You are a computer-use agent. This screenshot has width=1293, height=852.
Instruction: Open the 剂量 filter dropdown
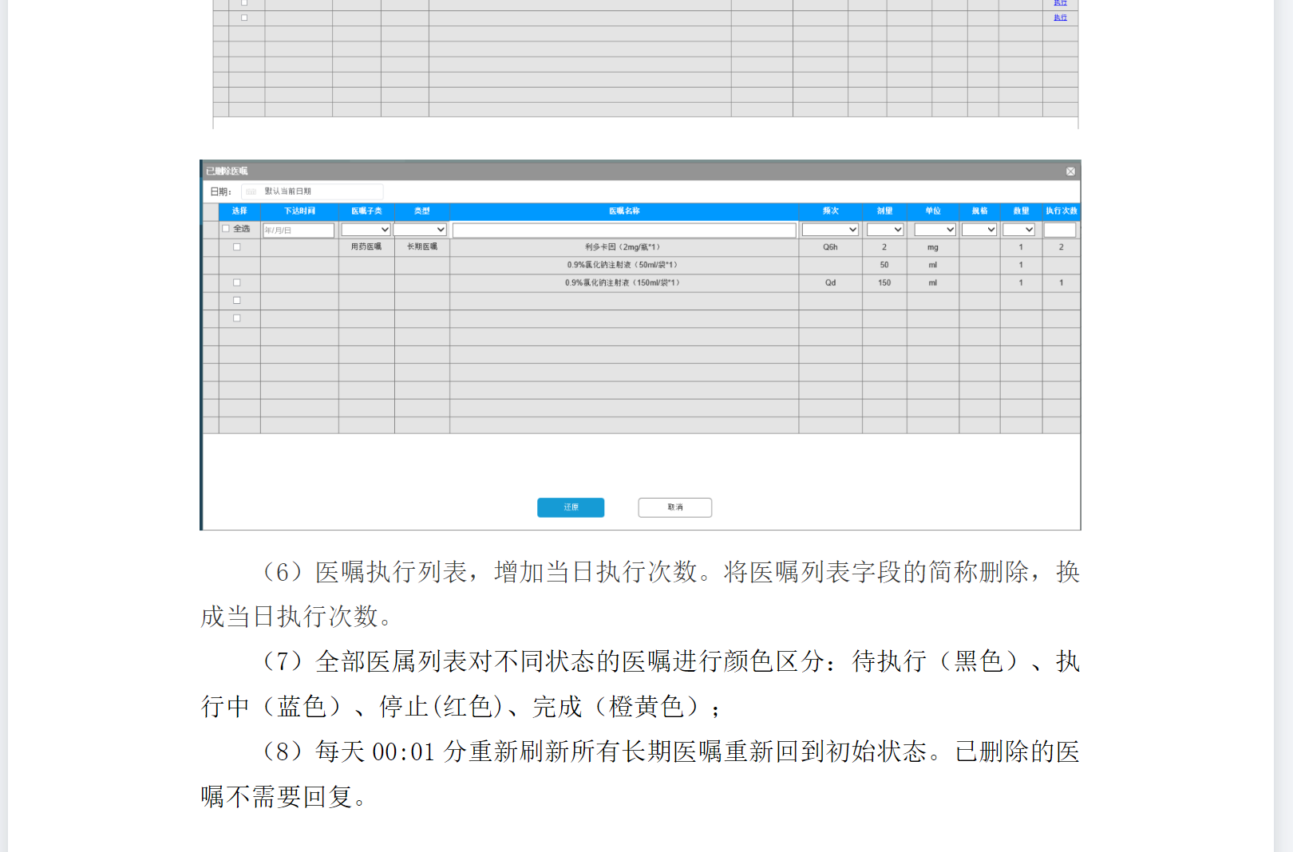pos(885,230)
